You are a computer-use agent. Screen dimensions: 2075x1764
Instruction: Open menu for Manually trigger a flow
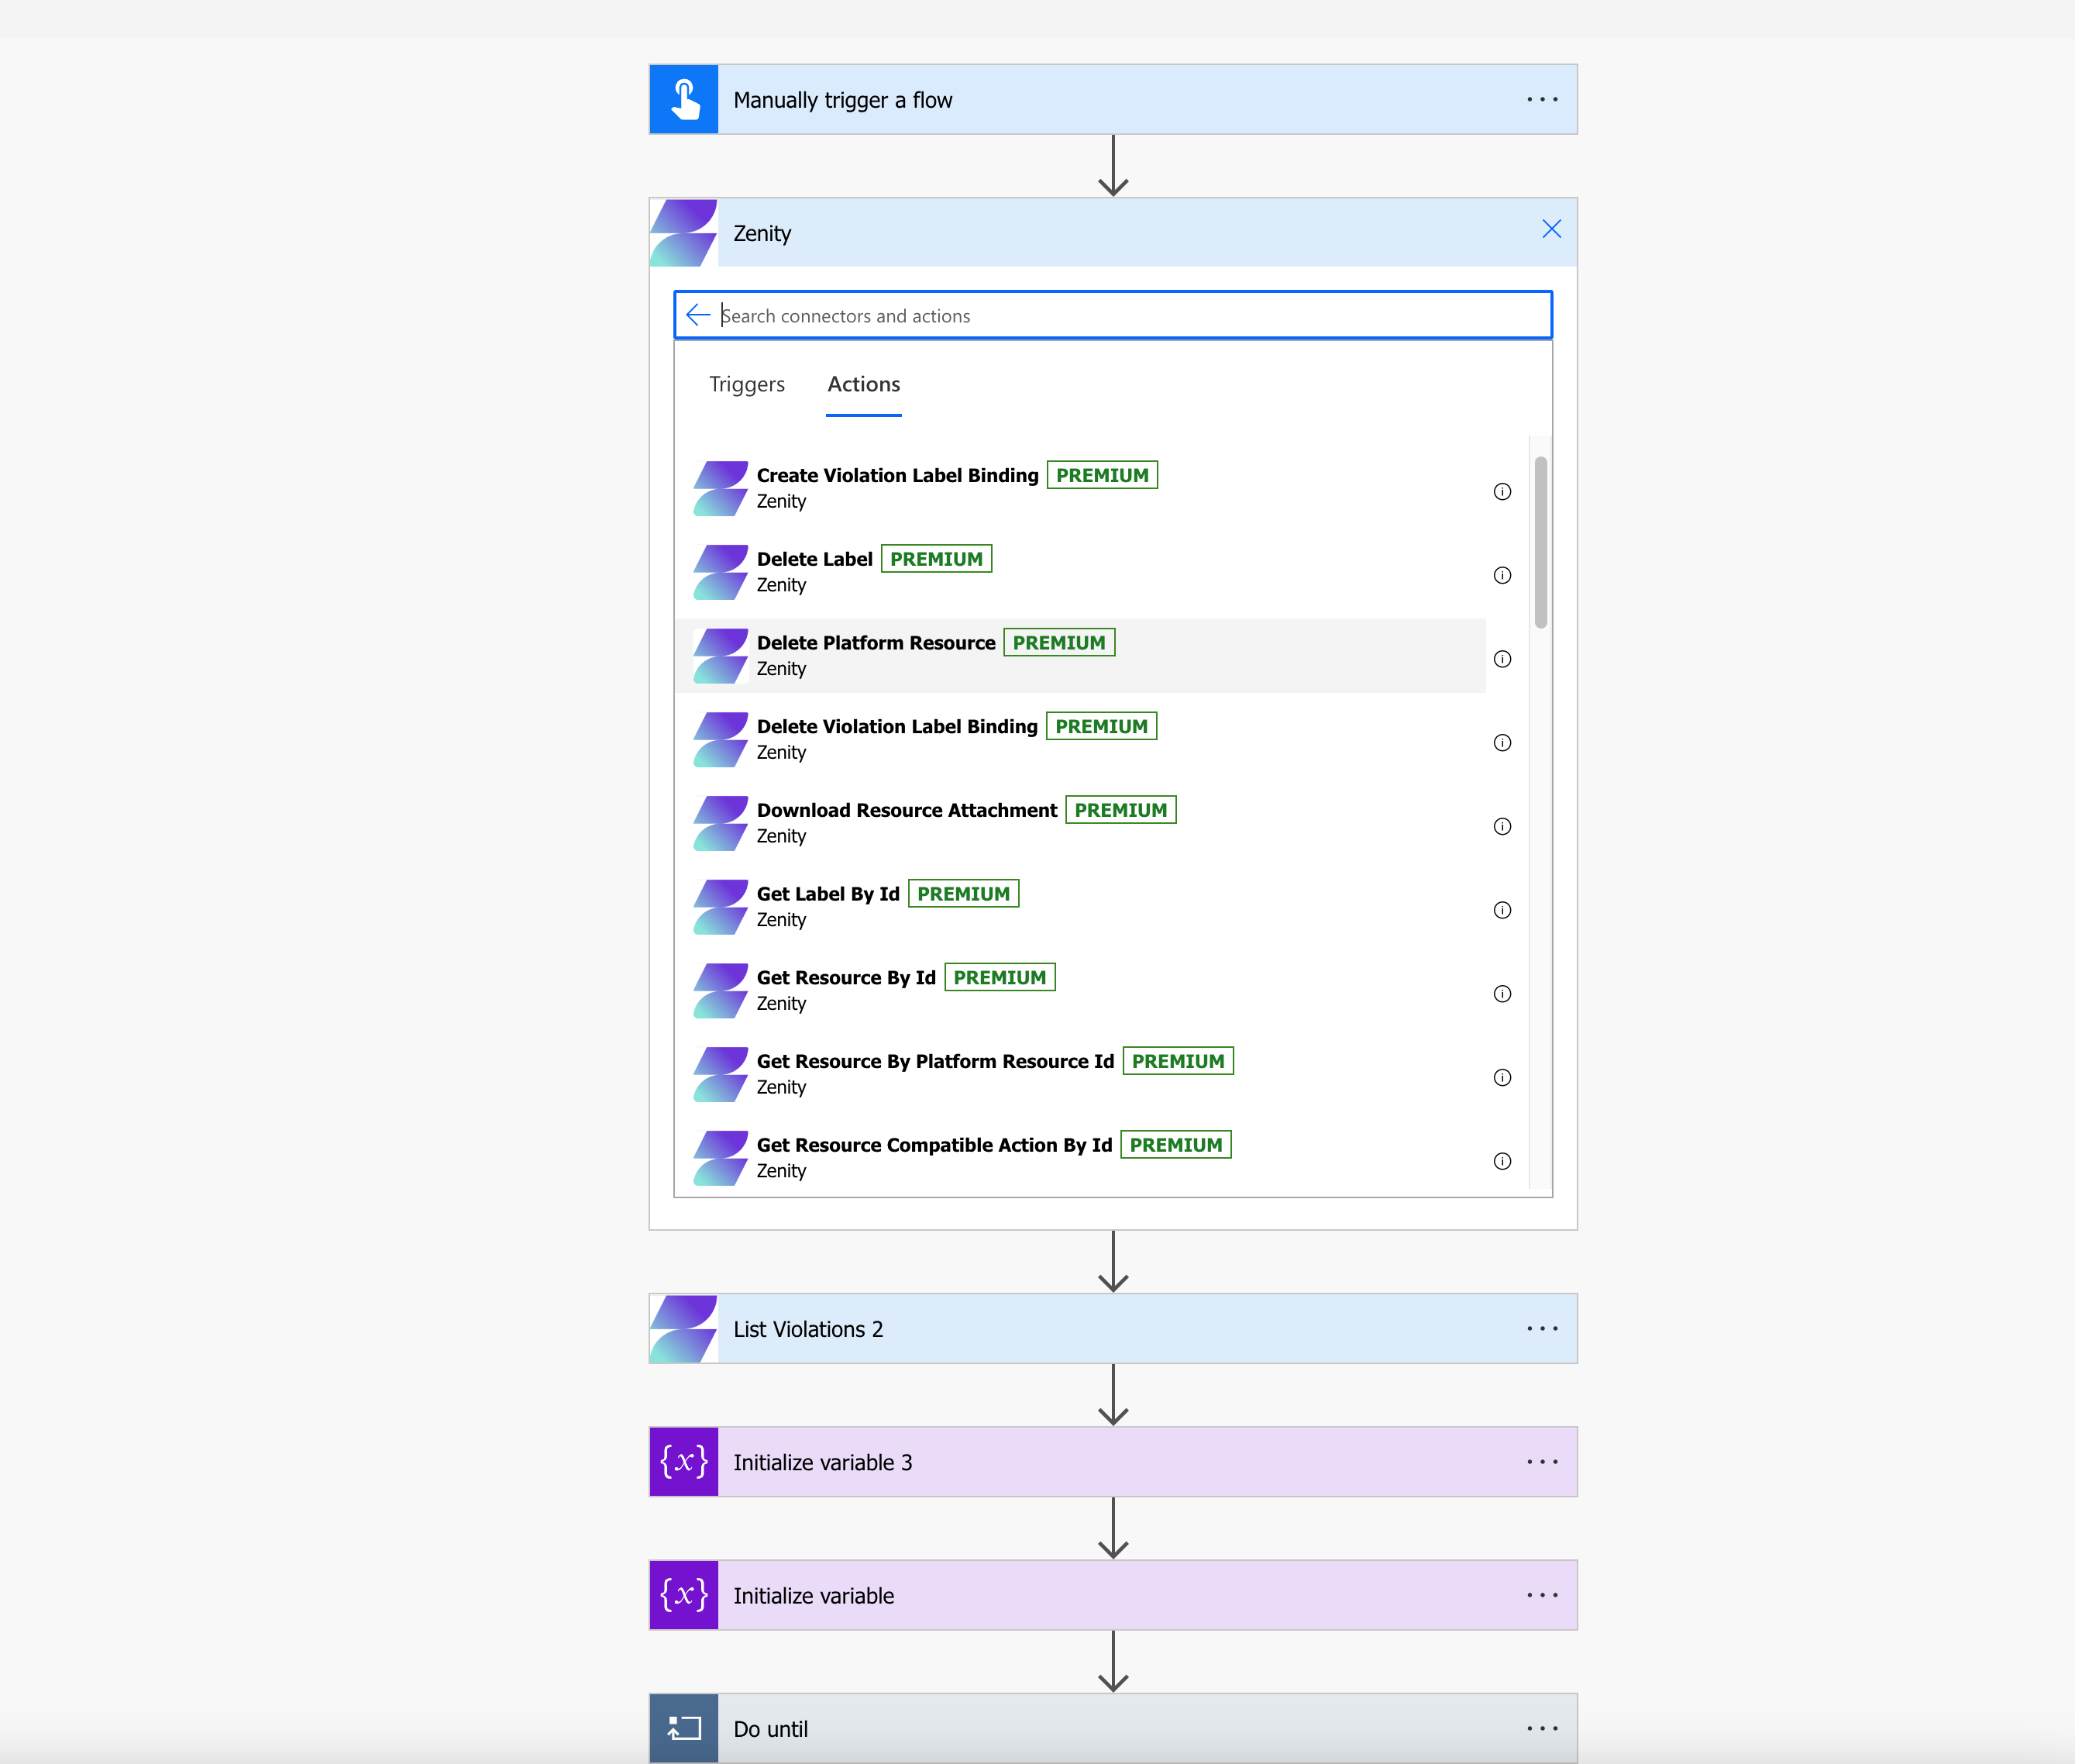(1541, 100)
